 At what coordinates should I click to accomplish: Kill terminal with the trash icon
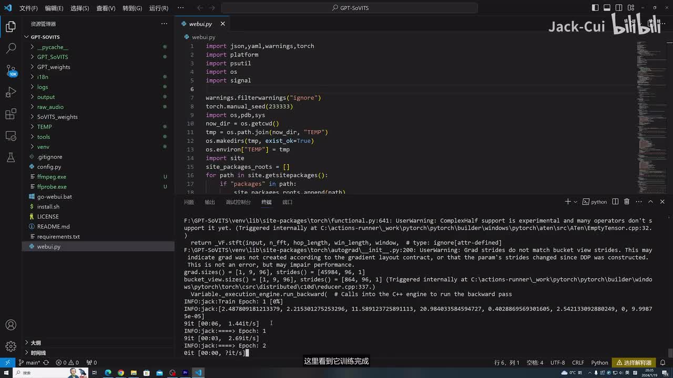tap(626, 202)
